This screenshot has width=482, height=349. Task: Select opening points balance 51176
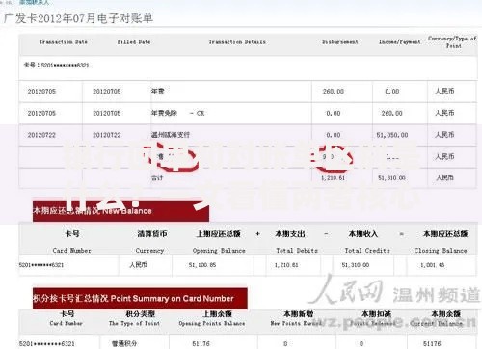(201, 344)
